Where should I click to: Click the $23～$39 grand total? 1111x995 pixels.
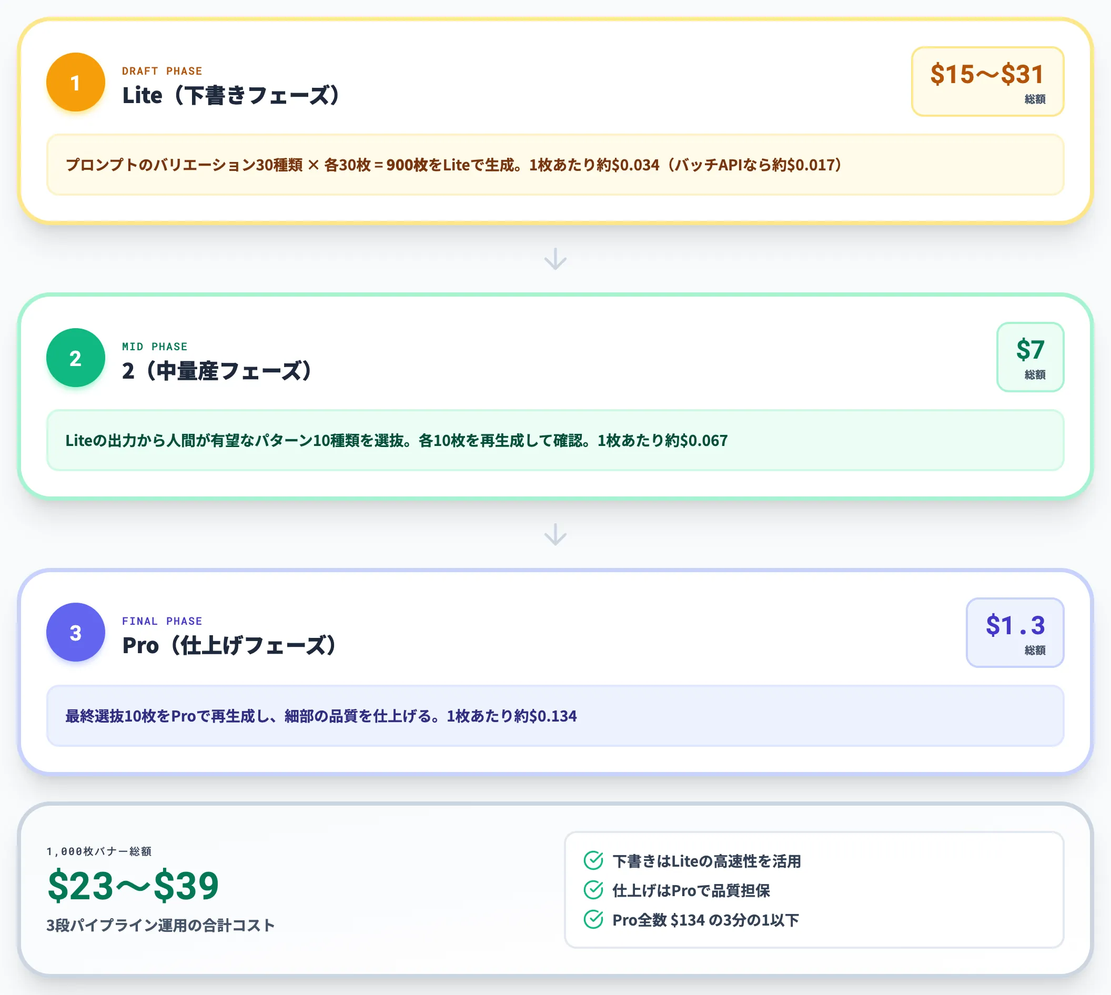tap(133, 886)
